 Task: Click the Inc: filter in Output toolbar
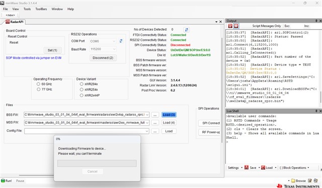coord(306,26)
